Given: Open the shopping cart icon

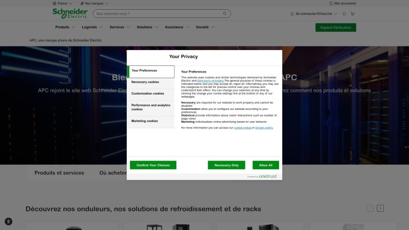Looking at the screenshot, I should point(352,14).
